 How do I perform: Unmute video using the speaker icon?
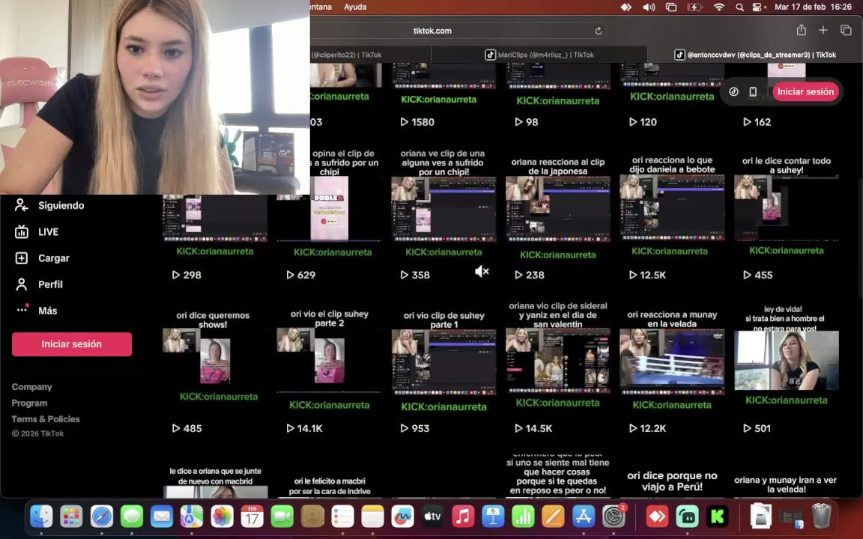coord(482,271)
